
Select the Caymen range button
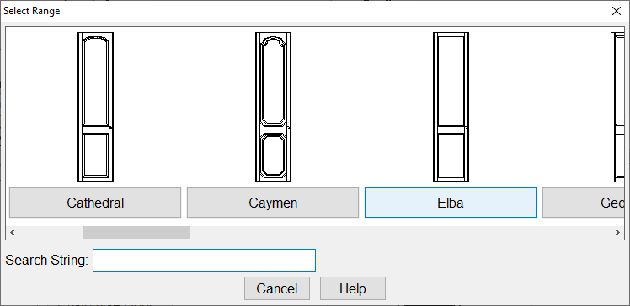(x=273, y=203)
